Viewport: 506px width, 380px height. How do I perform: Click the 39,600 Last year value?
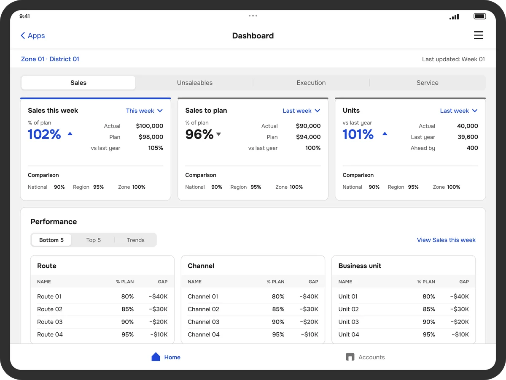[x=468, y=137]
